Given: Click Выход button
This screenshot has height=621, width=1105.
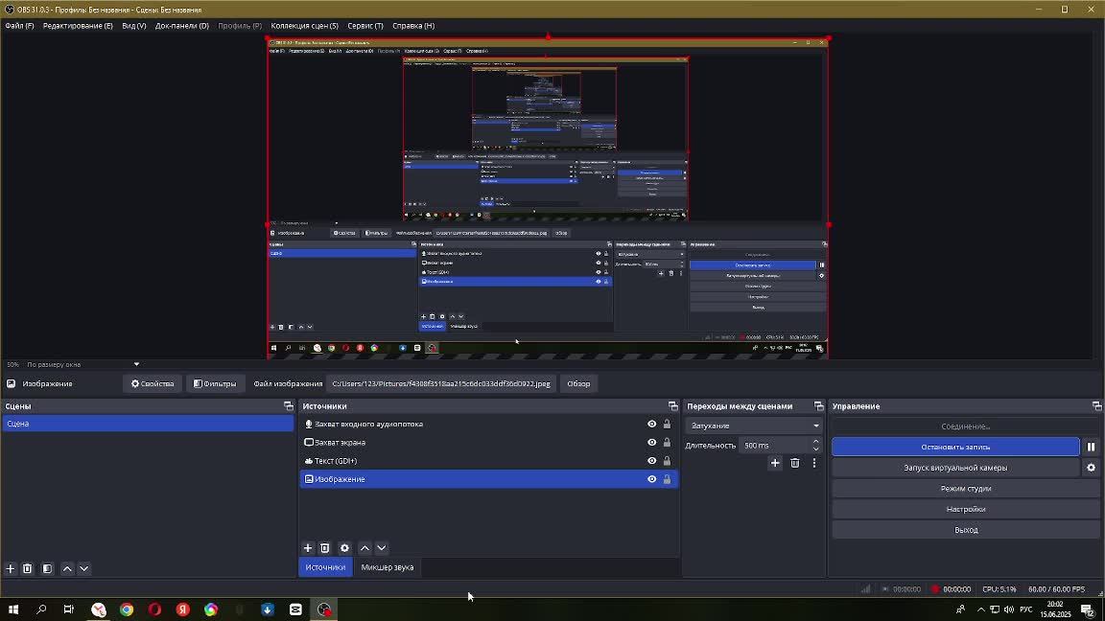Looking at the screenshot, I should point(966,530).
